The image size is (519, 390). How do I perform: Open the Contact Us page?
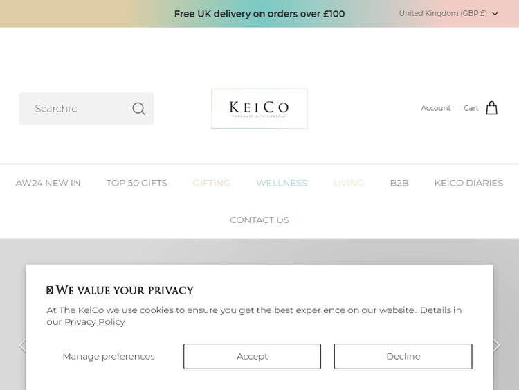pos(259,220)
